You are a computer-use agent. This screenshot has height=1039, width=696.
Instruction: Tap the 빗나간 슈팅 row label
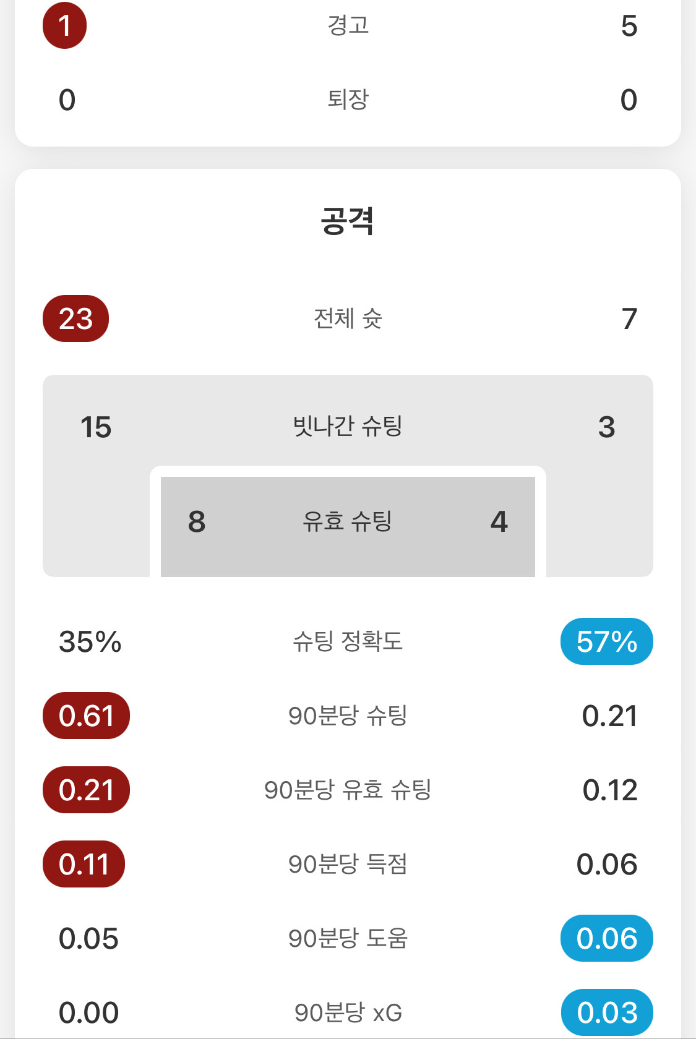pos(348,426)
